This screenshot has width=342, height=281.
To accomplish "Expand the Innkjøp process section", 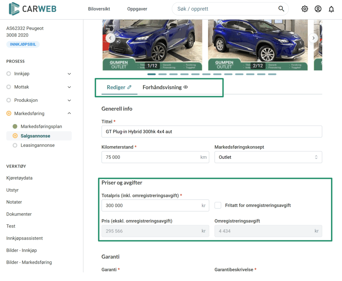I will [x=69, y=74].
